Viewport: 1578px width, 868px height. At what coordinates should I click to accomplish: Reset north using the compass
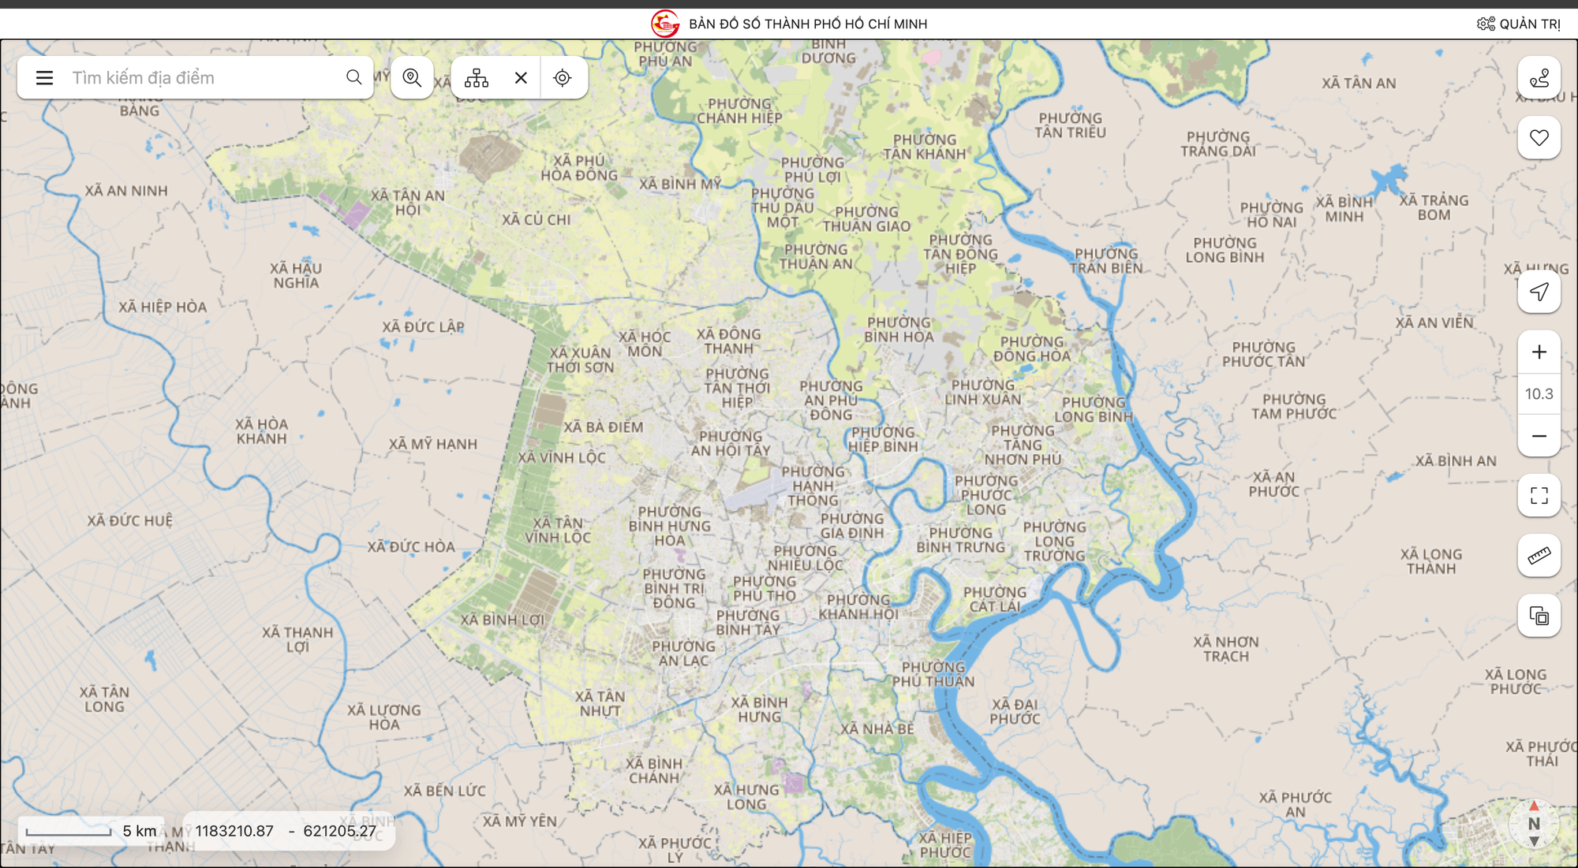coord(1533,824)
